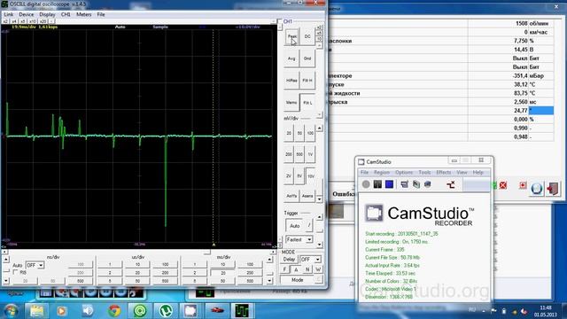Screen dimensions: 567x319
Task: Click the N trigger mode button
Action: point(307,269)
